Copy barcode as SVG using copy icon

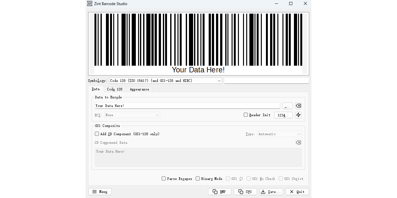pyautogui.click(x=245, y=192)
